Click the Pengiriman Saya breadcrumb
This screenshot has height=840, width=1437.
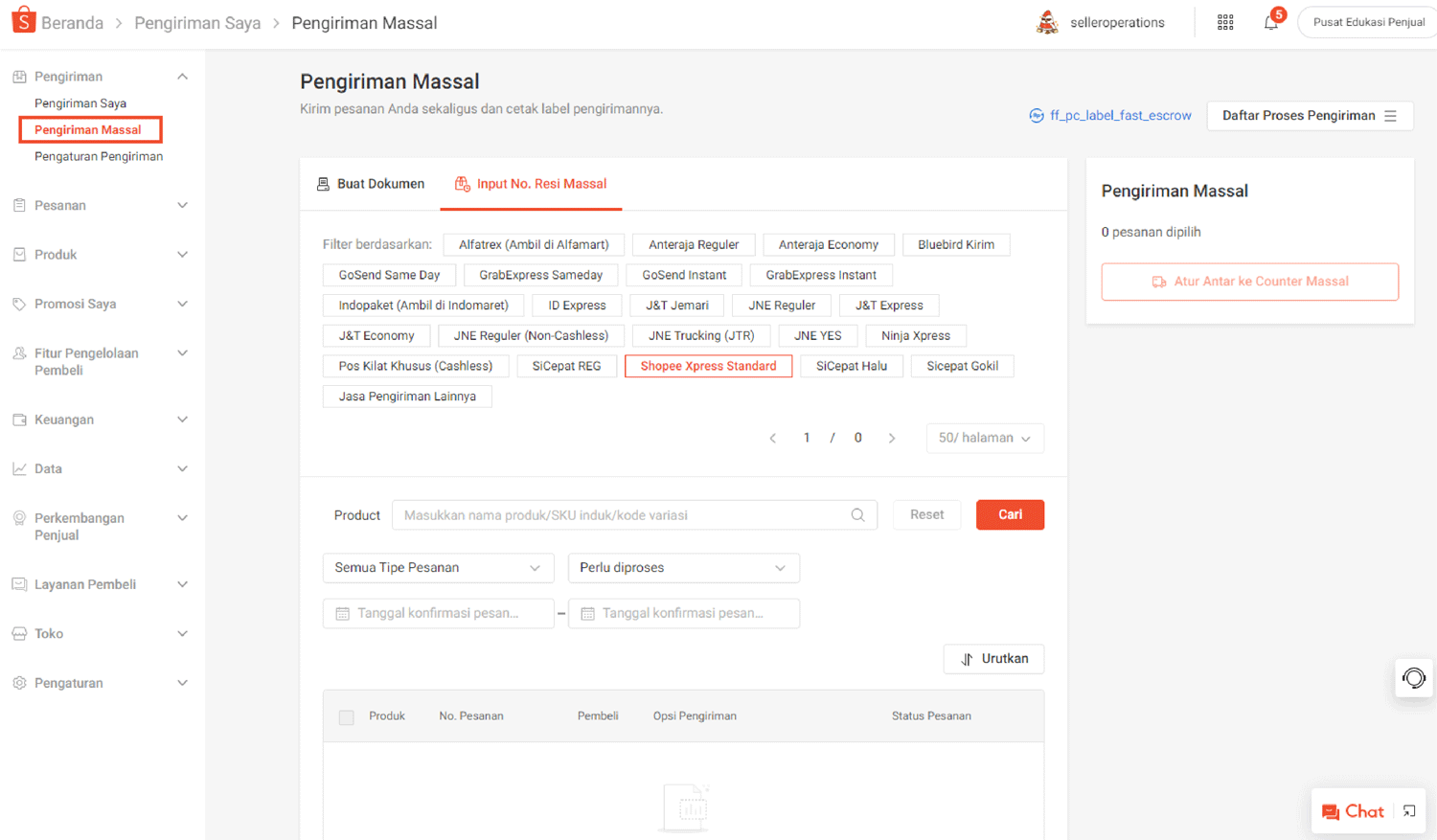197,23
